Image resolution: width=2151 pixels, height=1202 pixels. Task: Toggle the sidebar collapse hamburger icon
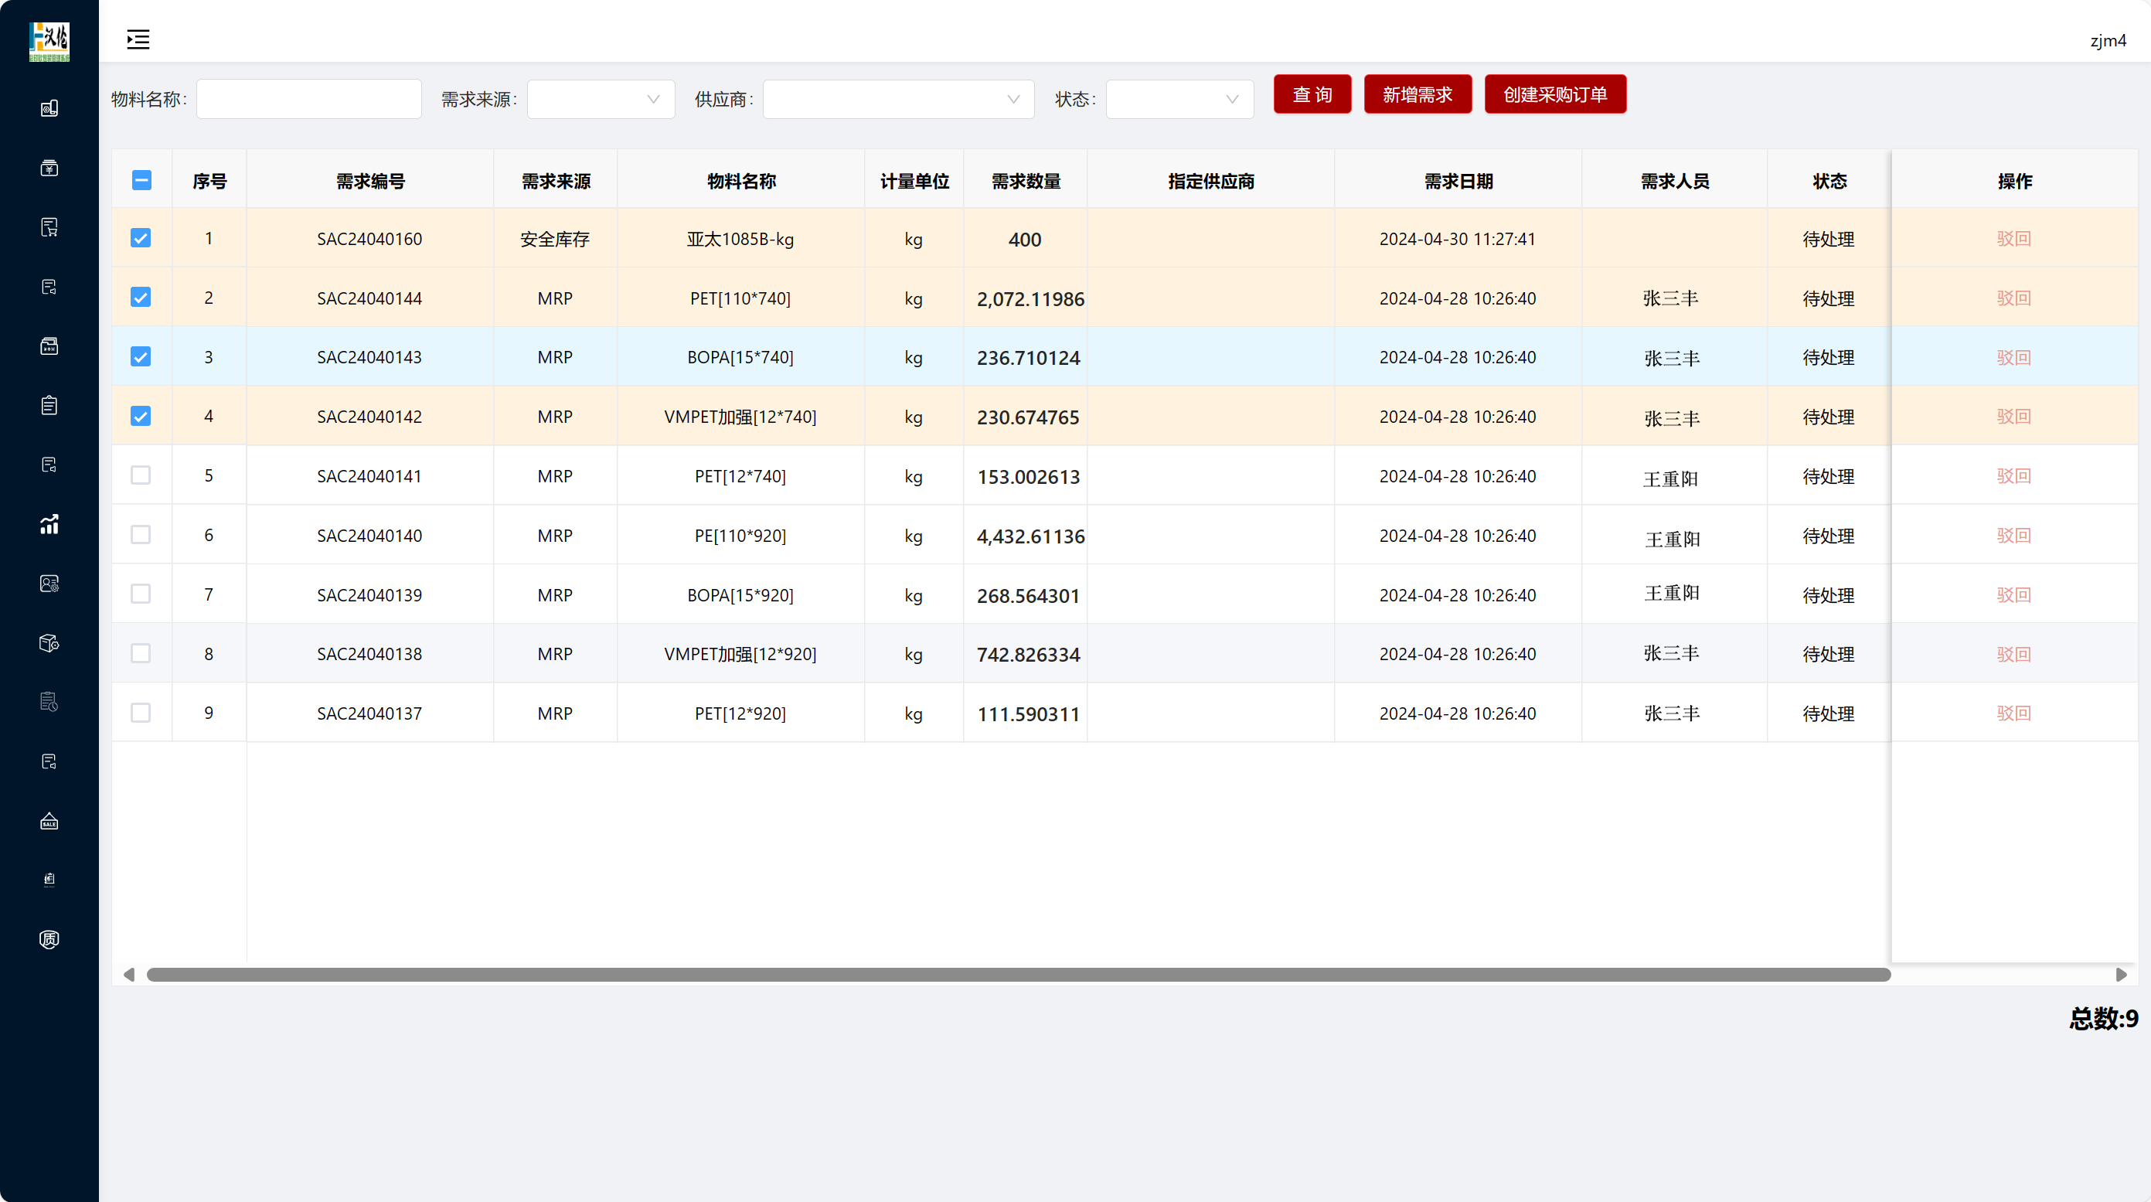[138, 39]
